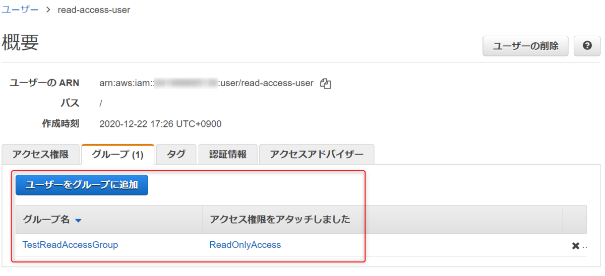605x276 pixels.
Task: Click the ユーザーの ARN label
Action: [x=44, y=83]
